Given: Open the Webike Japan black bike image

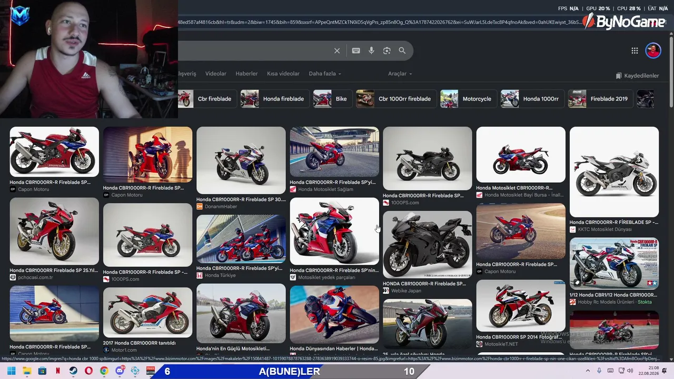Looking at the screenshot, I should coord(428,244).
